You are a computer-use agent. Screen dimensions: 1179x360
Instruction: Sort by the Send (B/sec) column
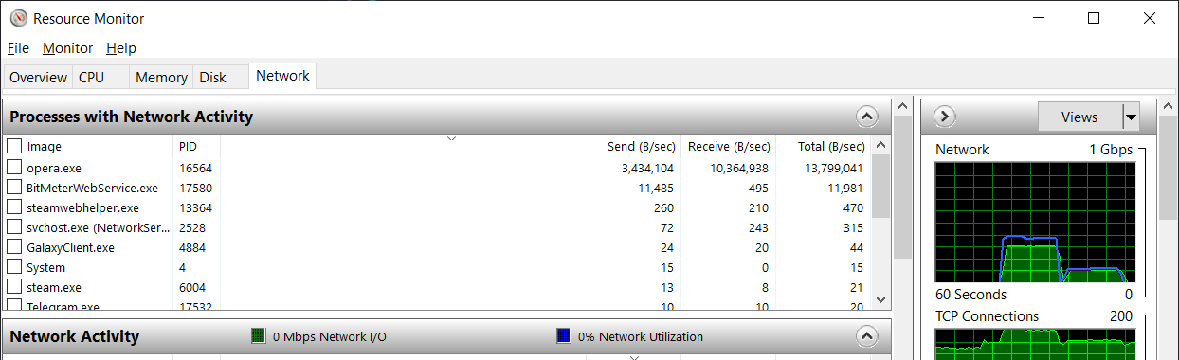pyautogui.click(x=641, y=146)
